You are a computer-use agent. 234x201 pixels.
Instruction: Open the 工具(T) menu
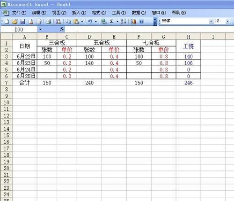pyautogui.click(x=119, y=13)
